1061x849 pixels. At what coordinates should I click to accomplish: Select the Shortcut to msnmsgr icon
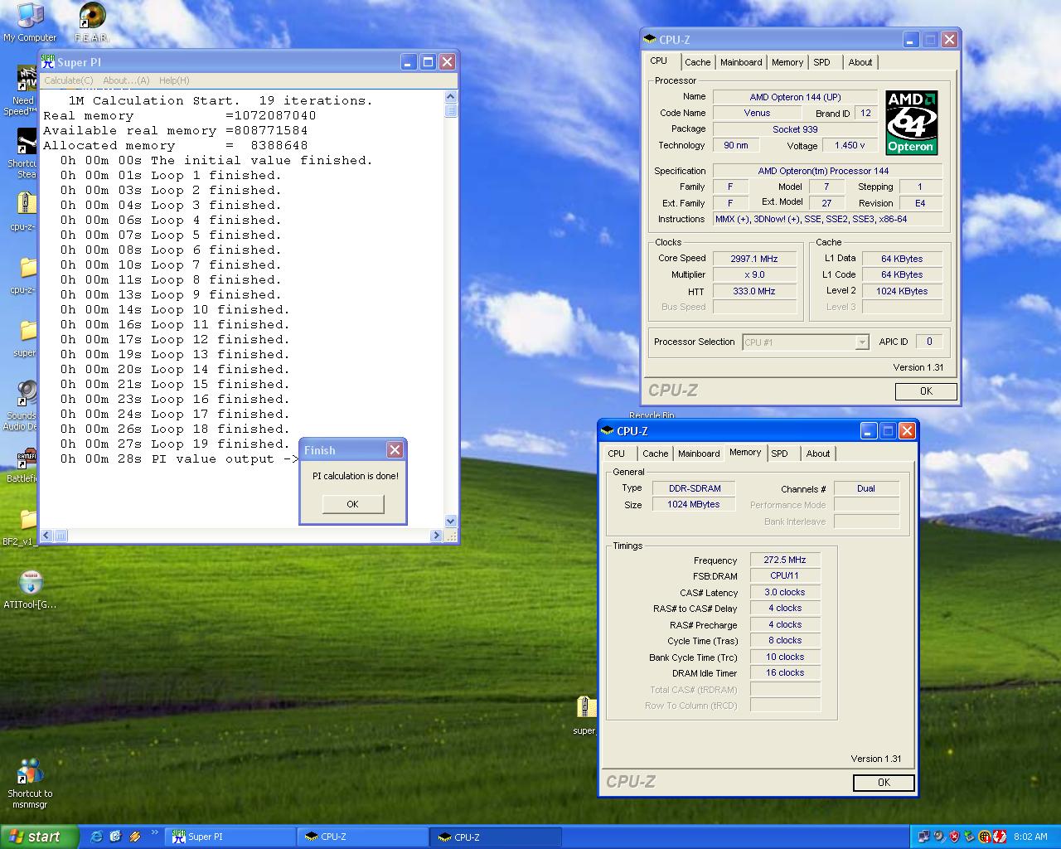pyautogui.click(x=30, y=784)
